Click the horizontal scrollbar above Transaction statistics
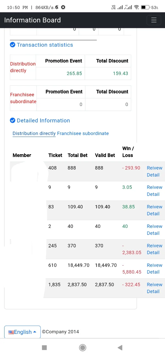165x357 pixels. (53, 40)
